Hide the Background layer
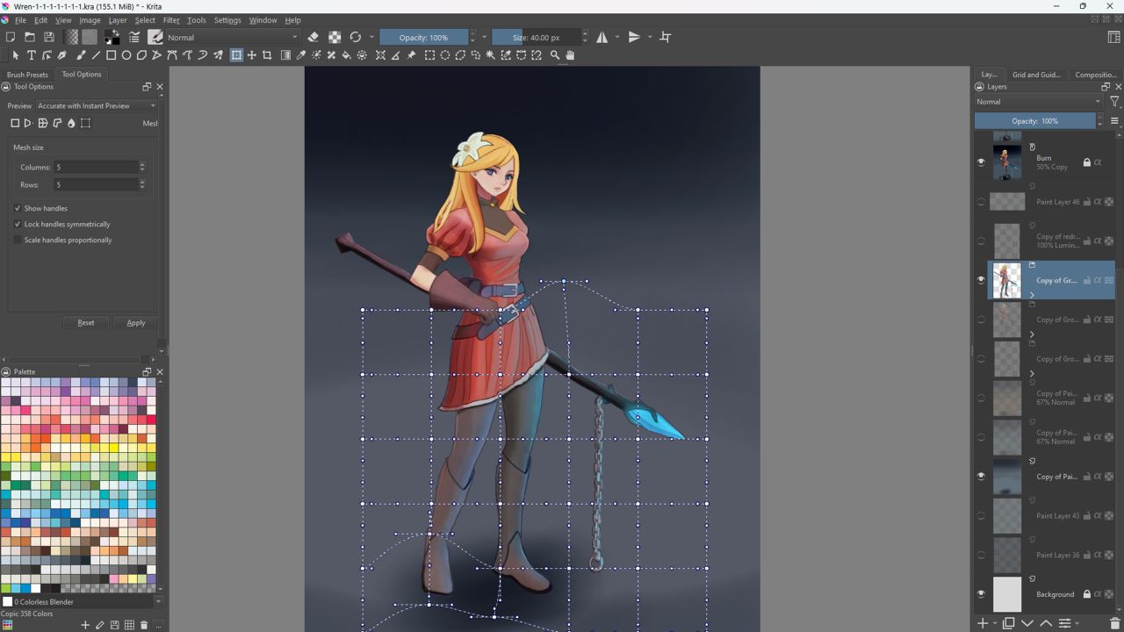This screenshot has height=632, width=1124. (x=981, y=594)
